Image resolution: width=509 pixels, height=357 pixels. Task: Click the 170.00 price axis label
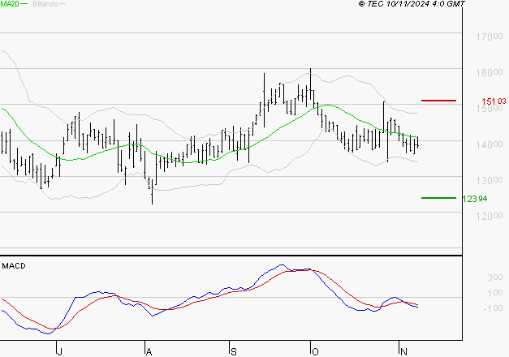pyautogui.click(x=490, y=37)
